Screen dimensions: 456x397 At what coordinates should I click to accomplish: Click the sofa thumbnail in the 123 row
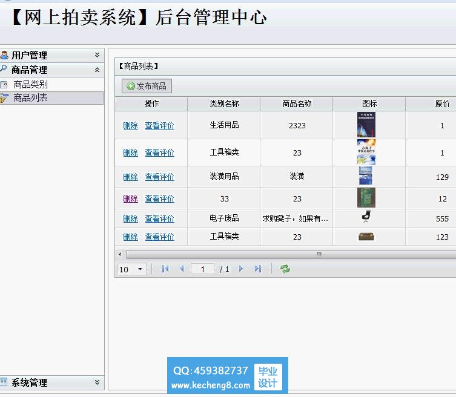366,237
